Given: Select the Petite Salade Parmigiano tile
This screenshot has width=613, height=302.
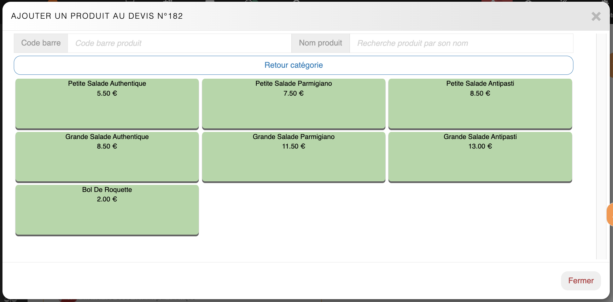Looking at the screenshot, I should click(x=293, y=104).
